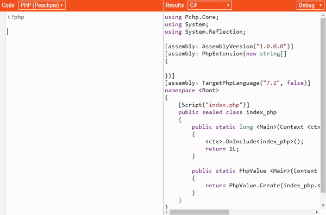326x215 pixels.
Task: Click the 'return 1L;' statement
Action: pyautogui.click(x=222, y=149)
